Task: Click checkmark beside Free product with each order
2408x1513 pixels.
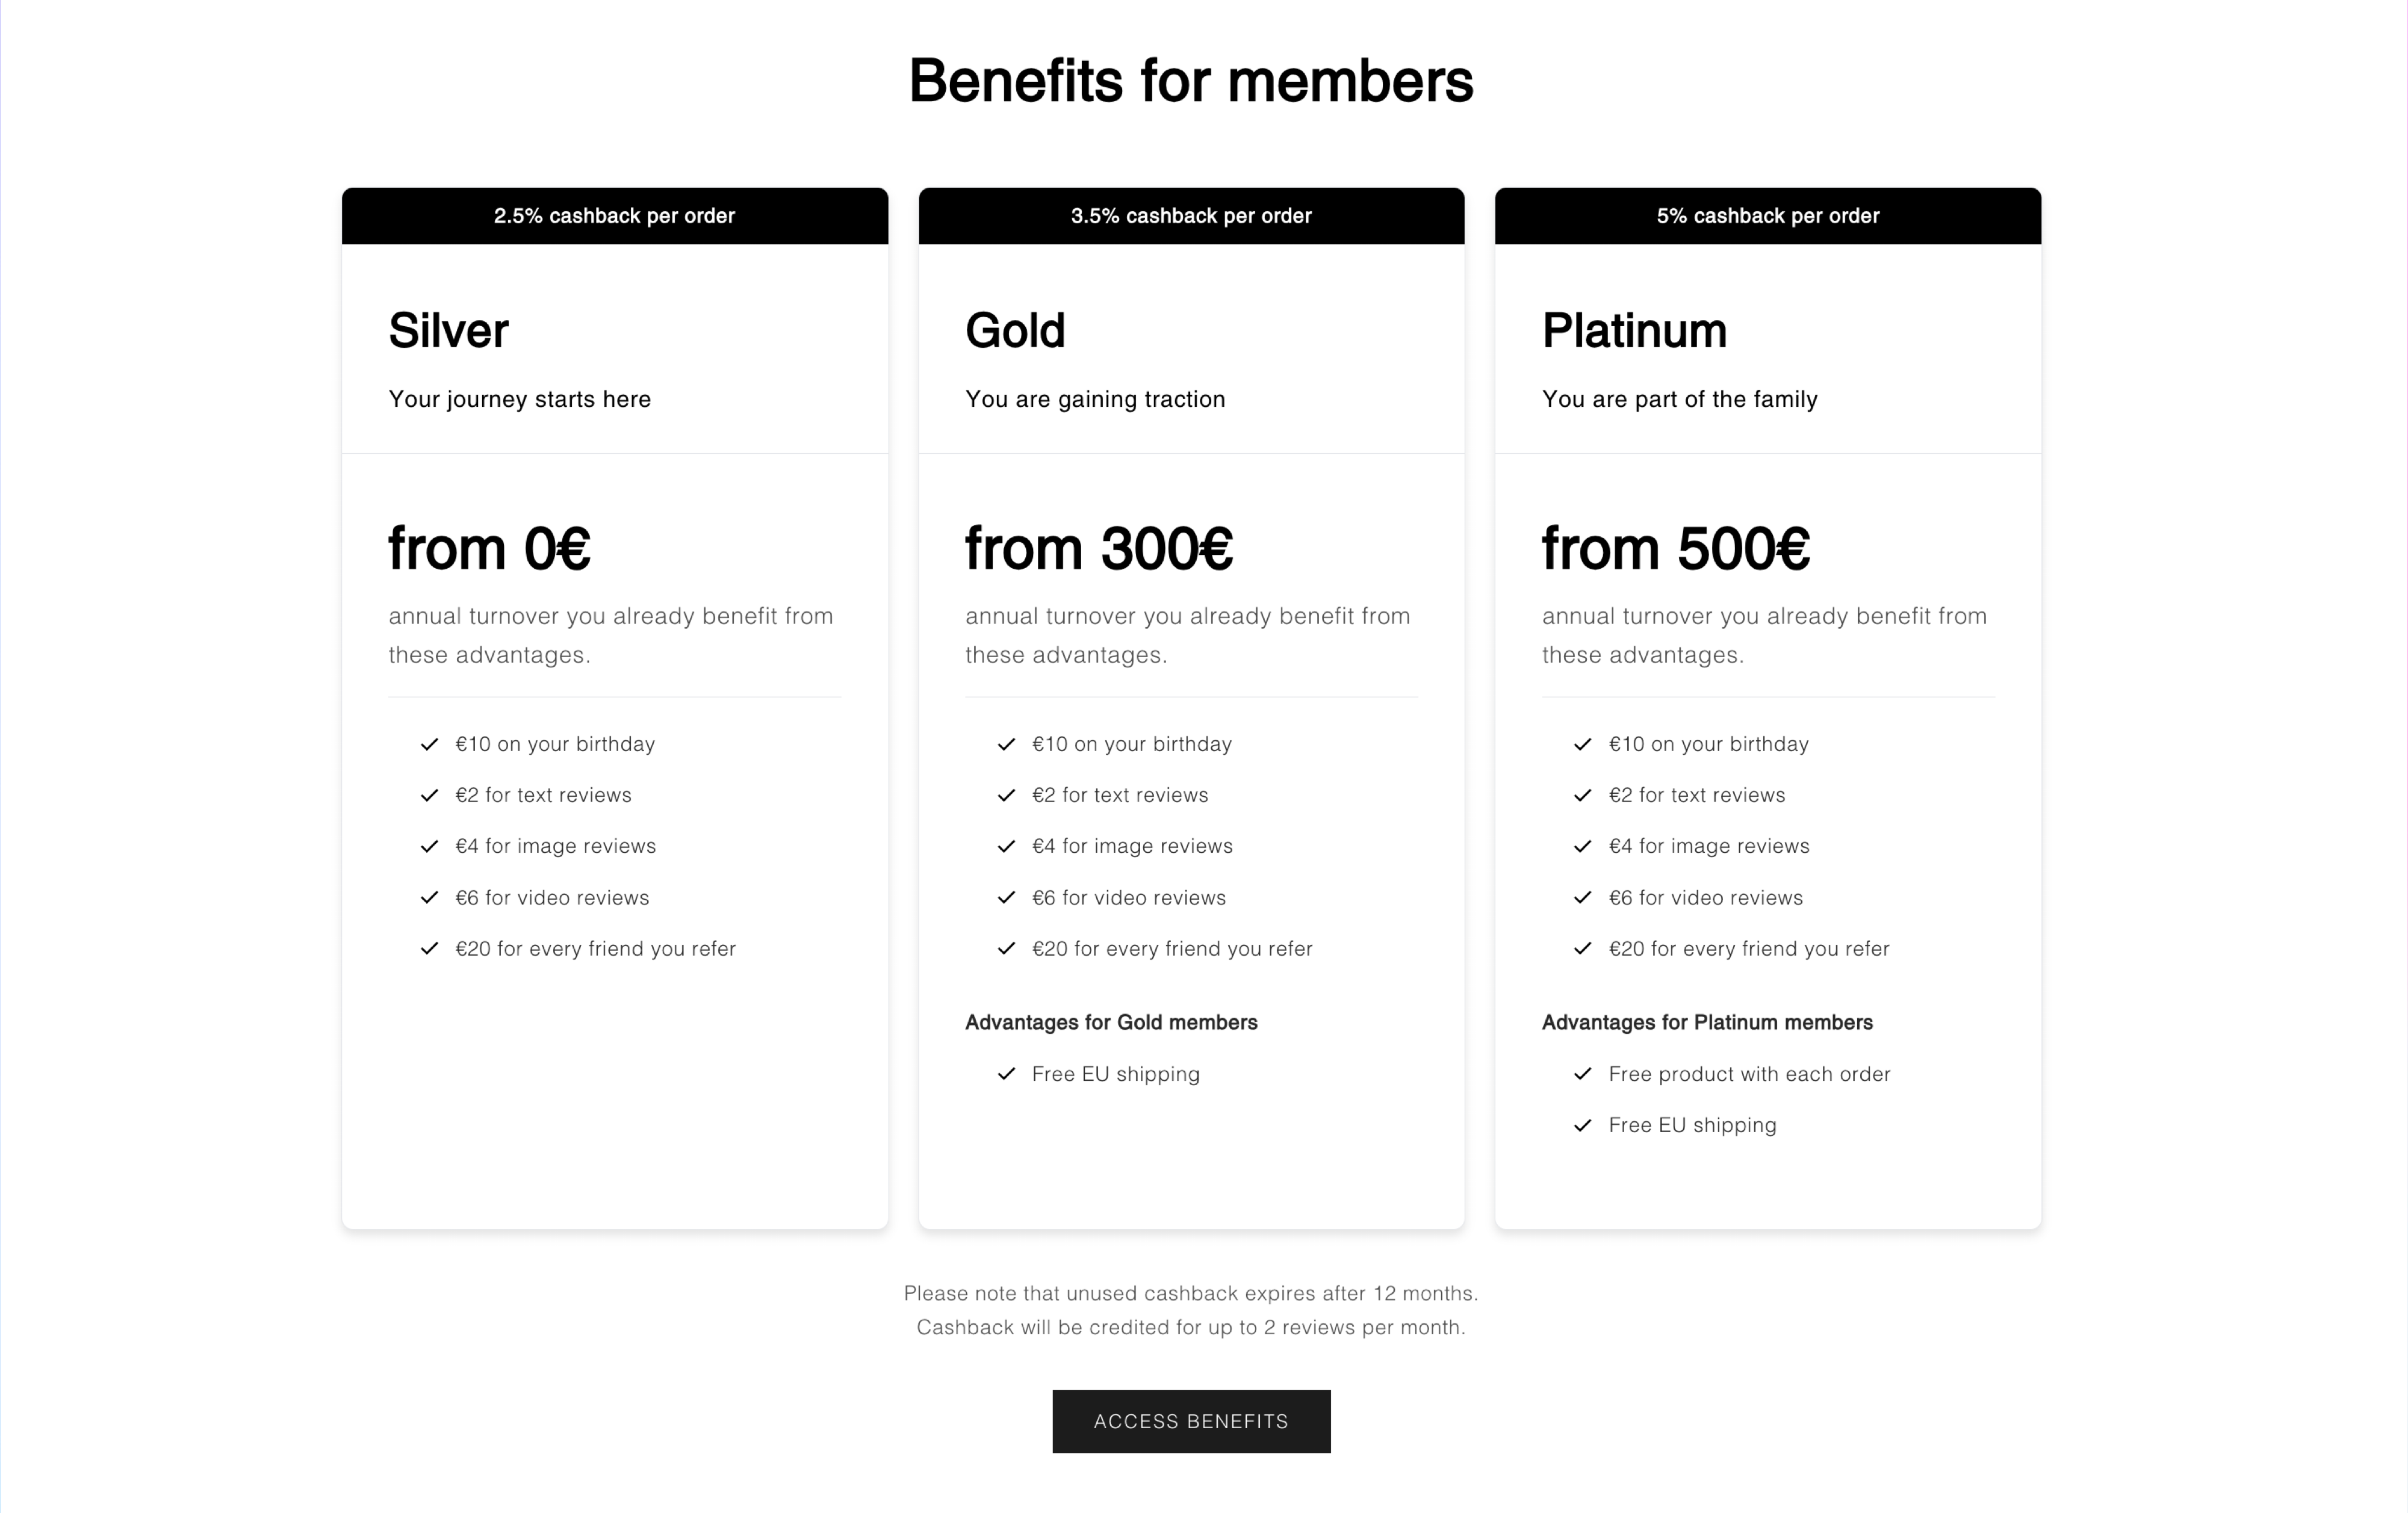Action: click(1582, 1074)
